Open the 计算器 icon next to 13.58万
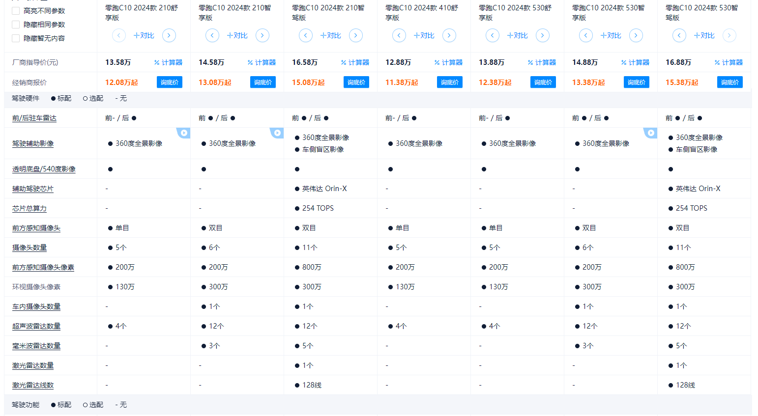This screenshot has height=416, width=758. click(169, 62)
